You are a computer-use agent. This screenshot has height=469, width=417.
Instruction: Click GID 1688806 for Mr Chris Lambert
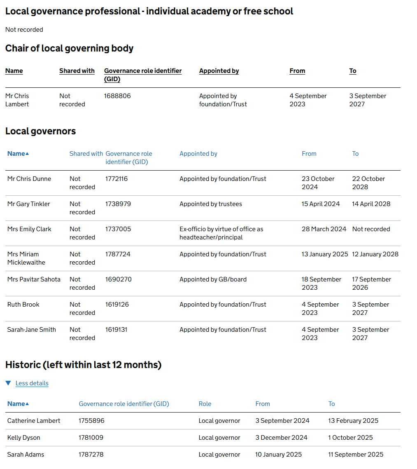pos(117,96)
